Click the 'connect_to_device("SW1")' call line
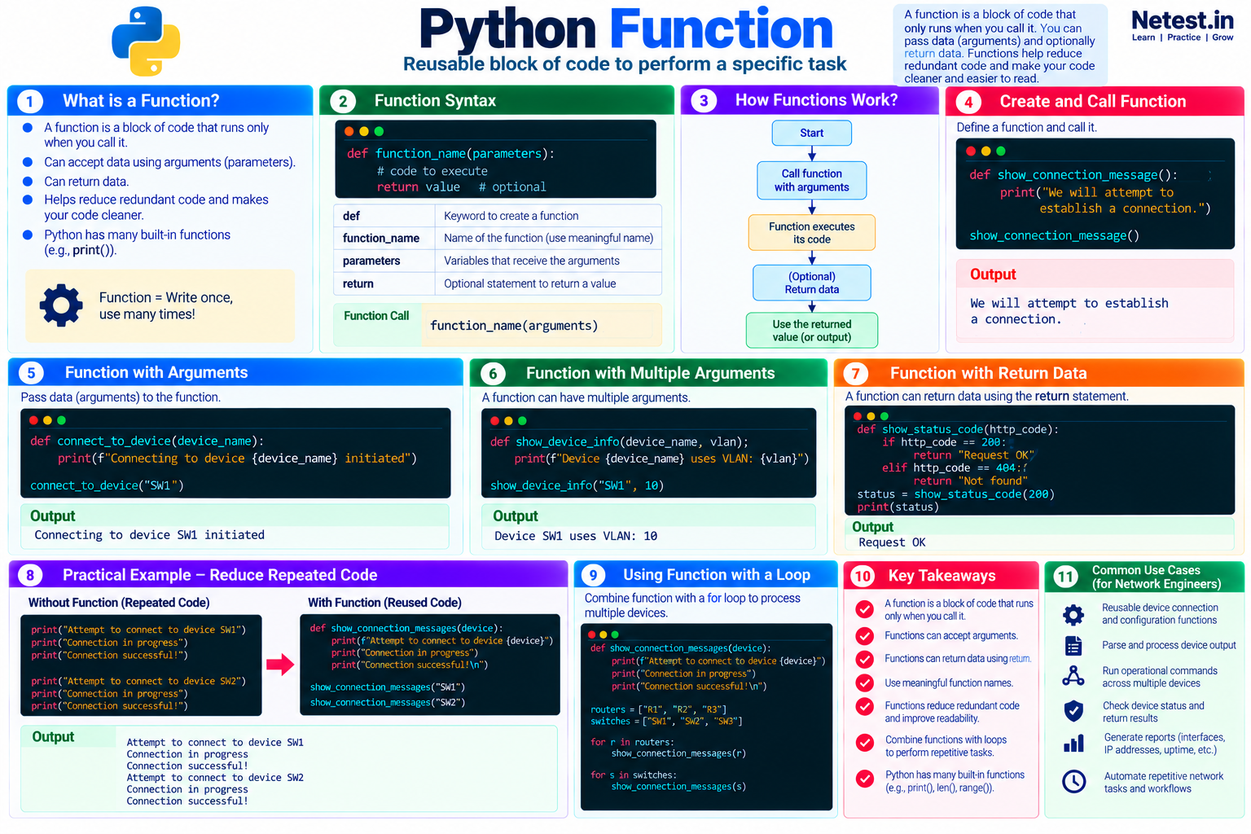The width and height of the screenshot is (1251, 834). [107, 485]
